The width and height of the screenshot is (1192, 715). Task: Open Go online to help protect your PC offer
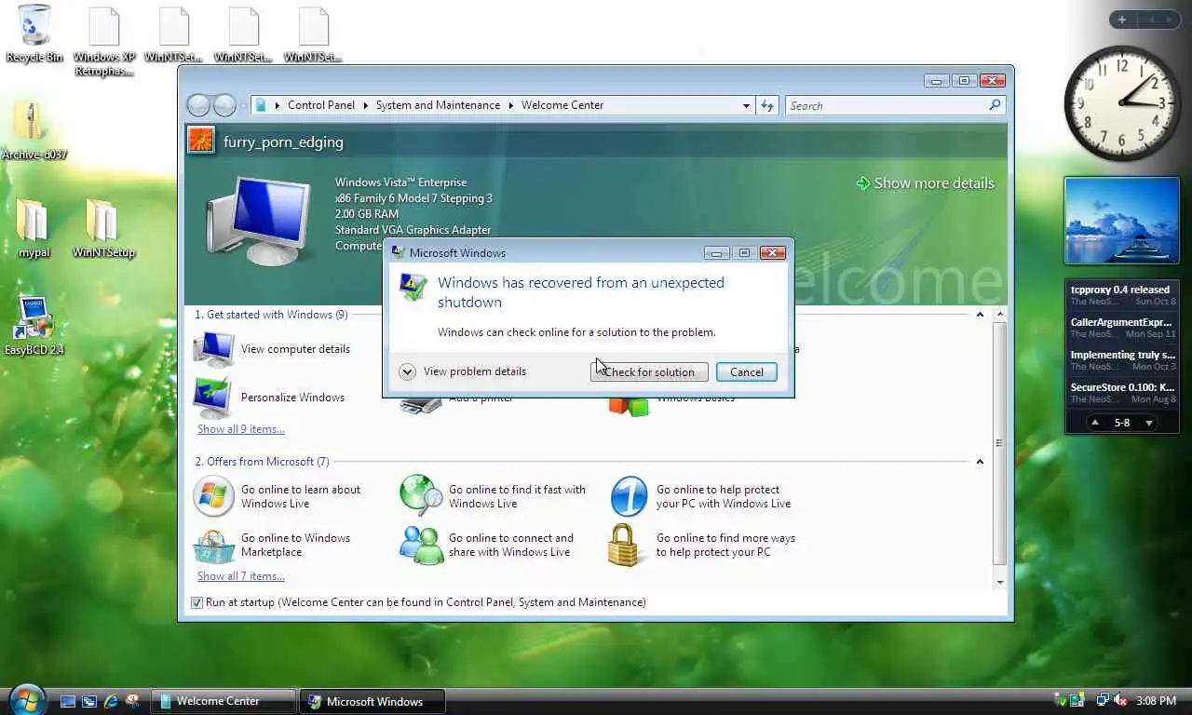700,496
